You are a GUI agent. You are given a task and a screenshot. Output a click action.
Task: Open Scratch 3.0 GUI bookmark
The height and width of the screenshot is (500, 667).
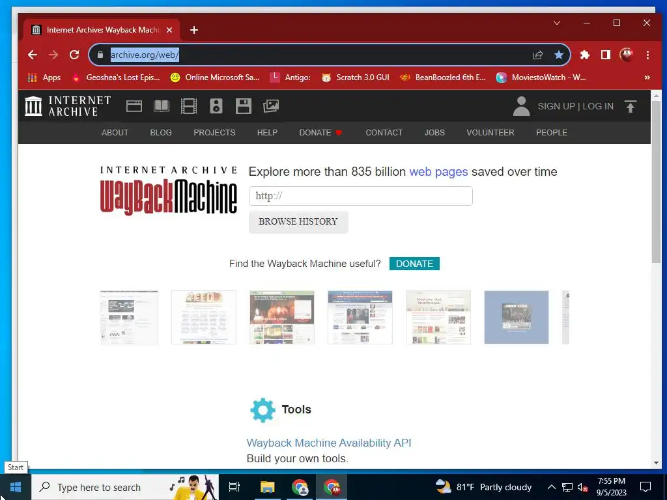pos(355,77)
